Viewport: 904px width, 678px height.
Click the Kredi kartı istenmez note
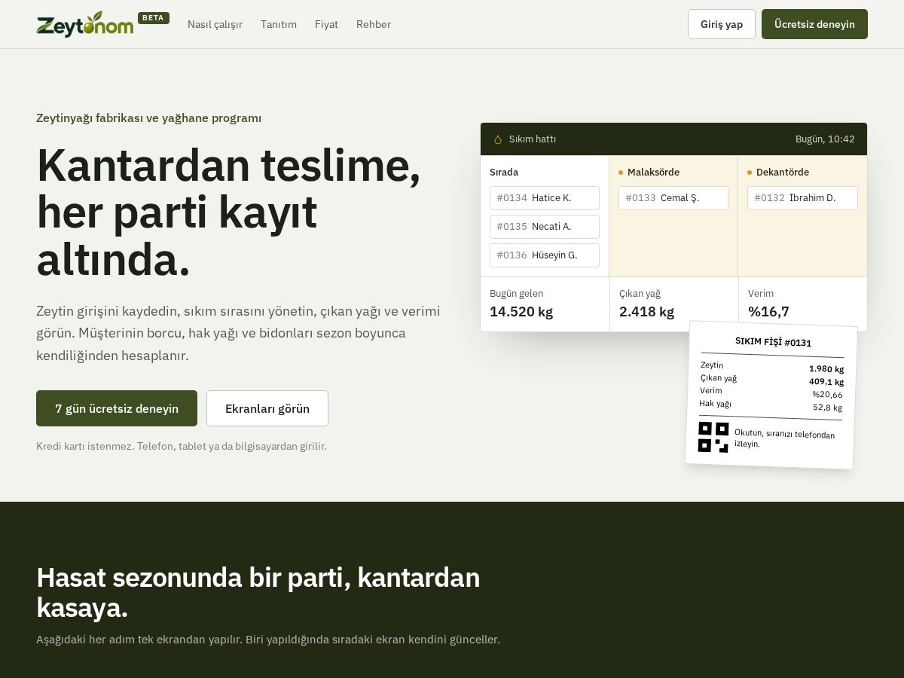click(x=182, y=446)
